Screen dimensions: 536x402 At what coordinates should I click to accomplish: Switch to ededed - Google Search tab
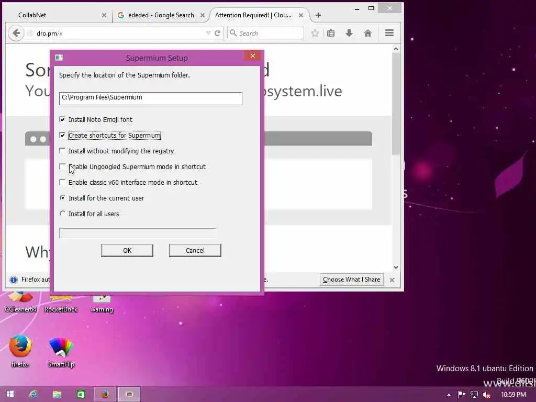click(160, 15)
